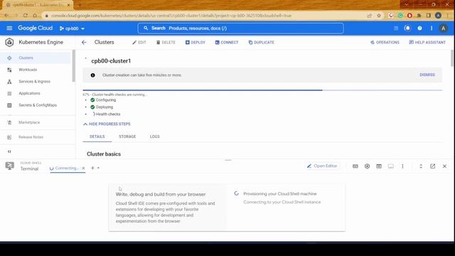Go back using the Clusters back arrow
Image resolution: width=455 pixels, height=256 pixels.
[x=84, y=43]
